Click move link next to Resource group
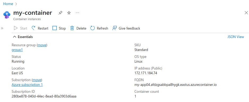This screenshot has width=249, height=102. pos(42,45)
